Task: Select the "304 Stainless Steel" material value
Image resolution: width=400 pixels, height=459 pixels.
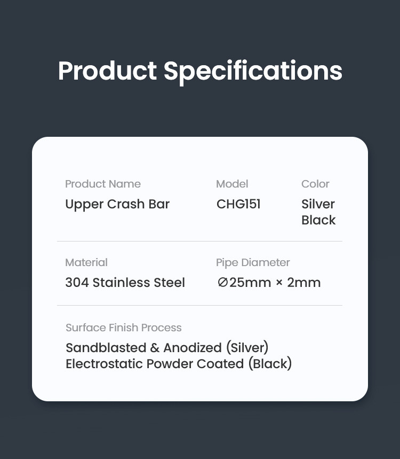Action: [125, 283]
